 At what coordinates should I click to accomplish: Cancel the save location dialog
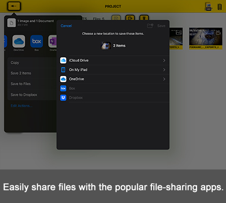pyautogui.click(x=66, y=26)
